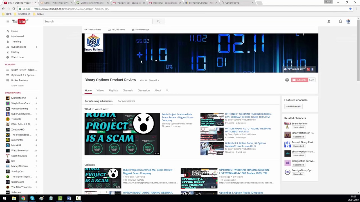Click the YouTube logo
The width and height of the screenshot is (360, 202).
(x=19, y=21)
